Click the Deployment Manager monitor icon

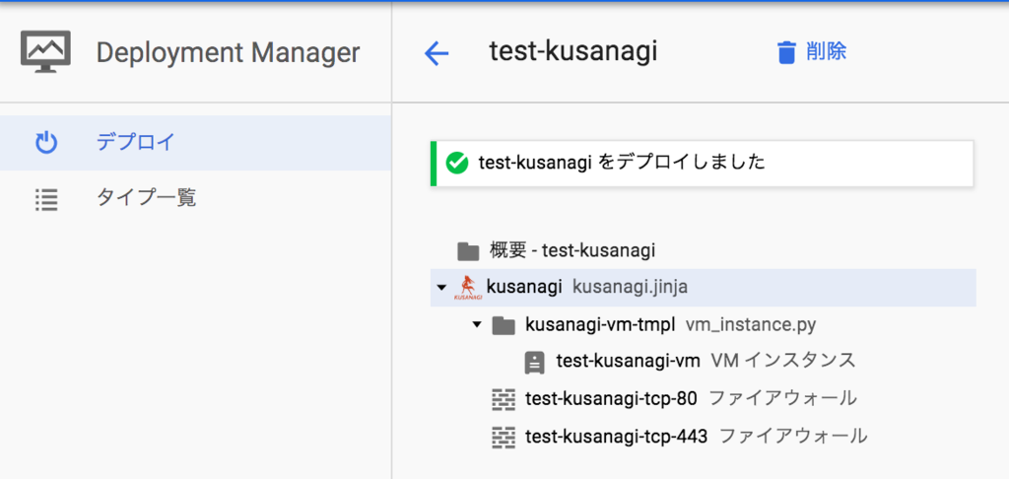click(x=45, y=51)
